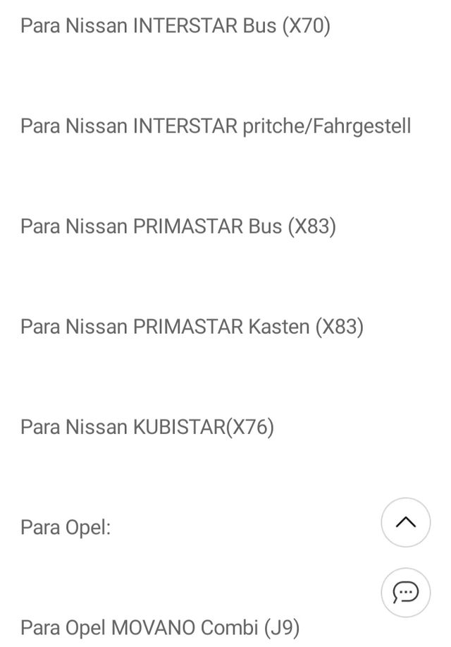
Task: Click the "(X70)" model code
Action: [305, 26]
